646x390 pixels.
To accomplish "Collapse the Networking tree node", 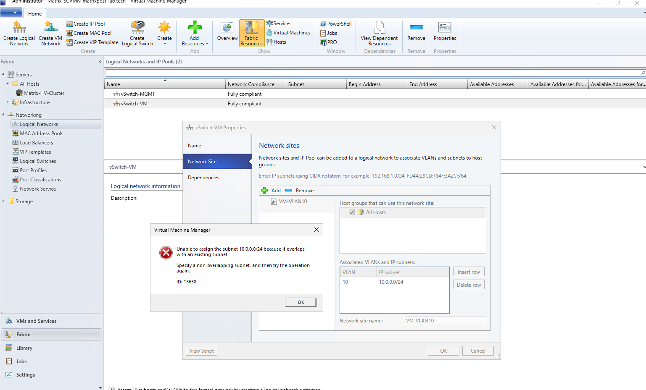I will coord(3,115).
